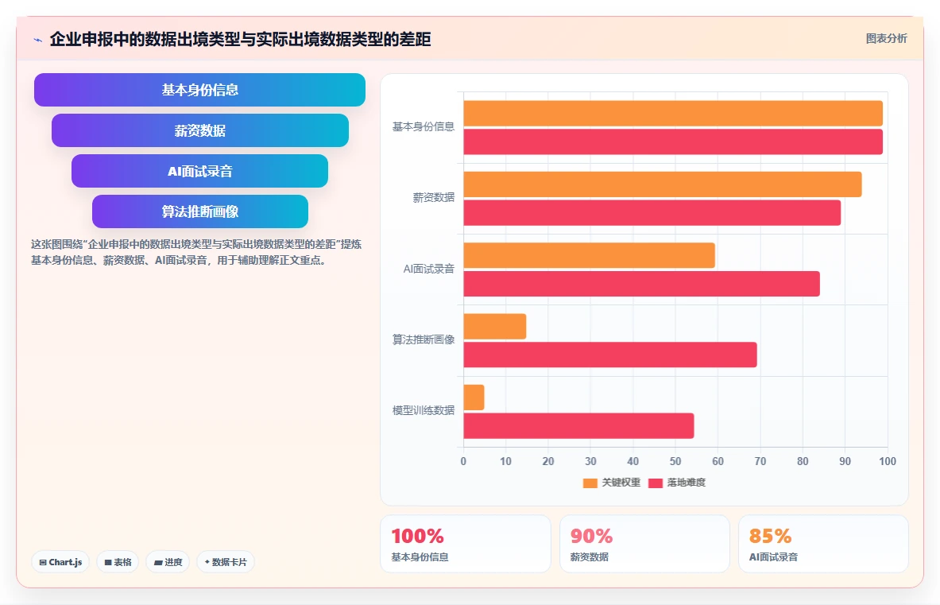Image resolution: width=940 pixels, height=605 pixels.
Task: Click the 算法推断画像 y-axis label
Action: [x=424, y=340]
